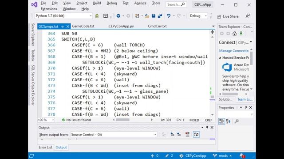Open the mods branch selector
The height and width of the screenshot is (159, 284).
(222, 156)
